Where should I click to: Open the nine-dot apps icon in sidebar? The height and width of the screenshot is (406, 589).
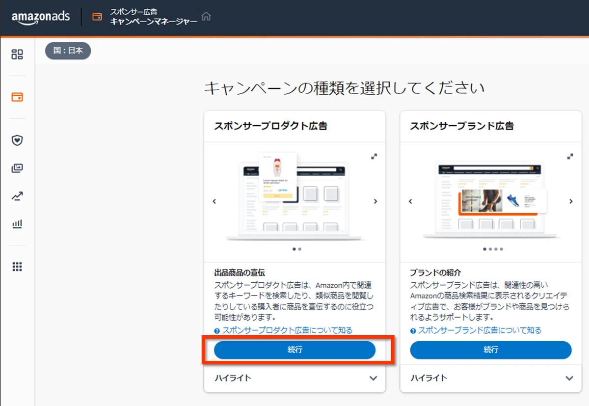[17, 267]
